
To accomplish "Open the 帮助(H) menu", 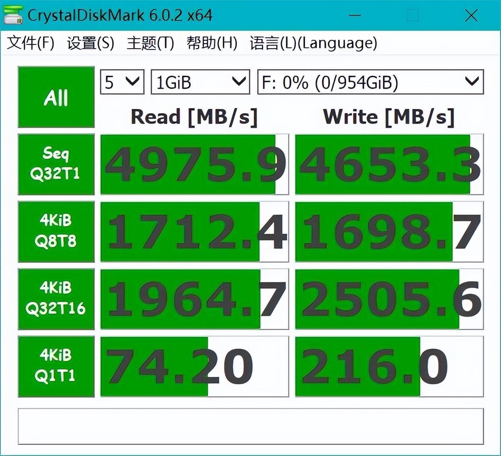I will tap(212, 43).
